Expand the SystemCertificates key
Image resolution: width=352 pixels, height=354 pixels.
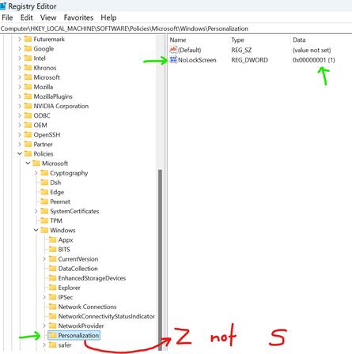click(x=36, y=211)
